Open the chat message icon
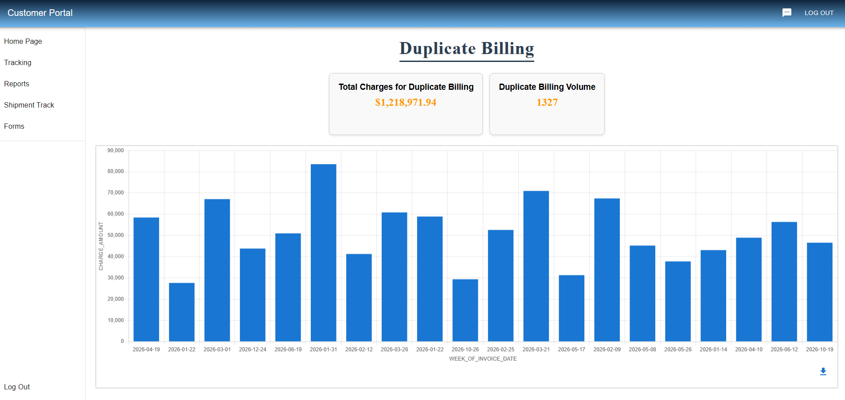The width and height of the screenshot is (845, 400). pyautogui.click(x=787, y=13)
